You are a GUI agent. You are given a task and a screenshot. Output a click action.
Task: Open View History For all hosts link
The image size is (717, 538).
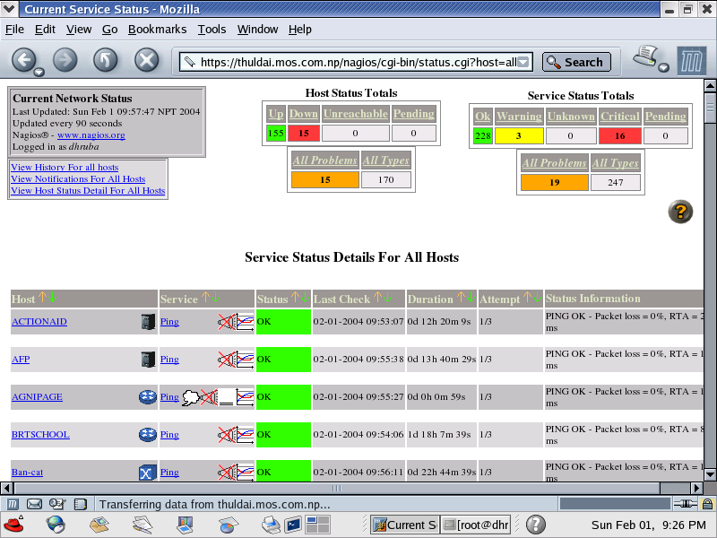pos(65,168)
